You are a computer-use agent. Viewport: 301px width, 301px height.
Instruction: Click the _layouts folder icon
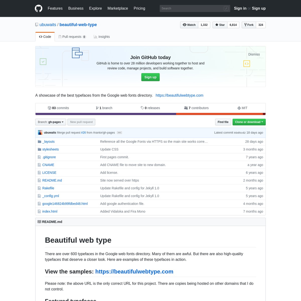coord(39,142)
